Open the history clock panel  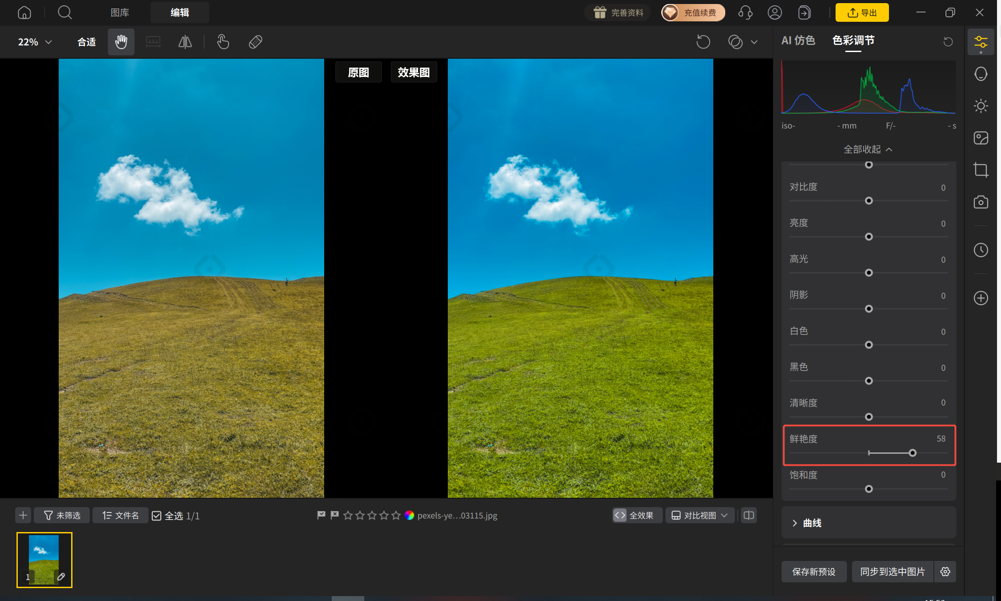[981, 250]
